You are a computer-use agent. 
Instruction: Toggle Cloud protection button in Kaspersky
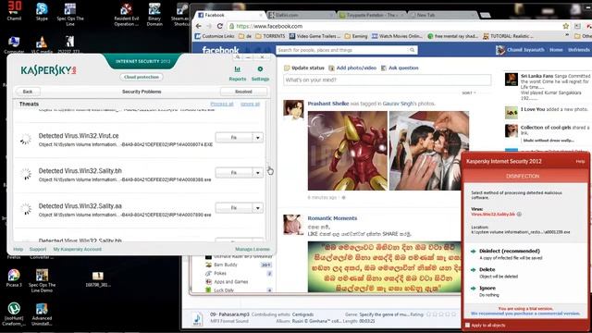click(x=142, y=77)
